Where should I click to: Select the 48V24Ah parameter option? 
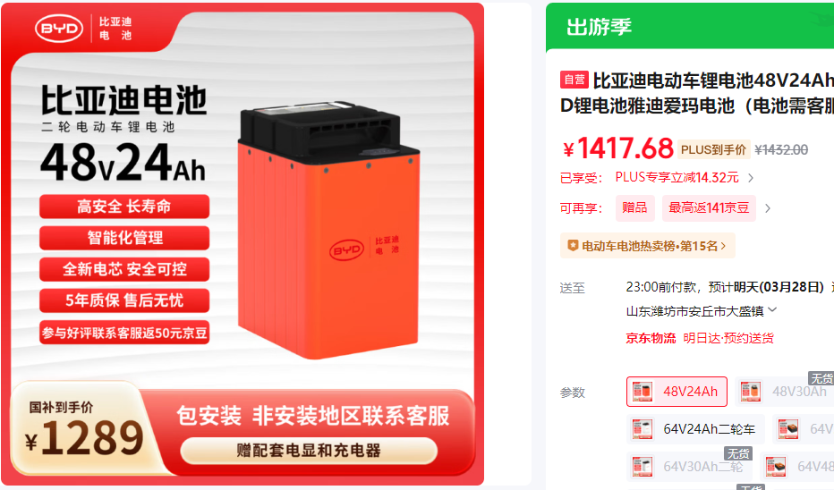coord(677,392)
